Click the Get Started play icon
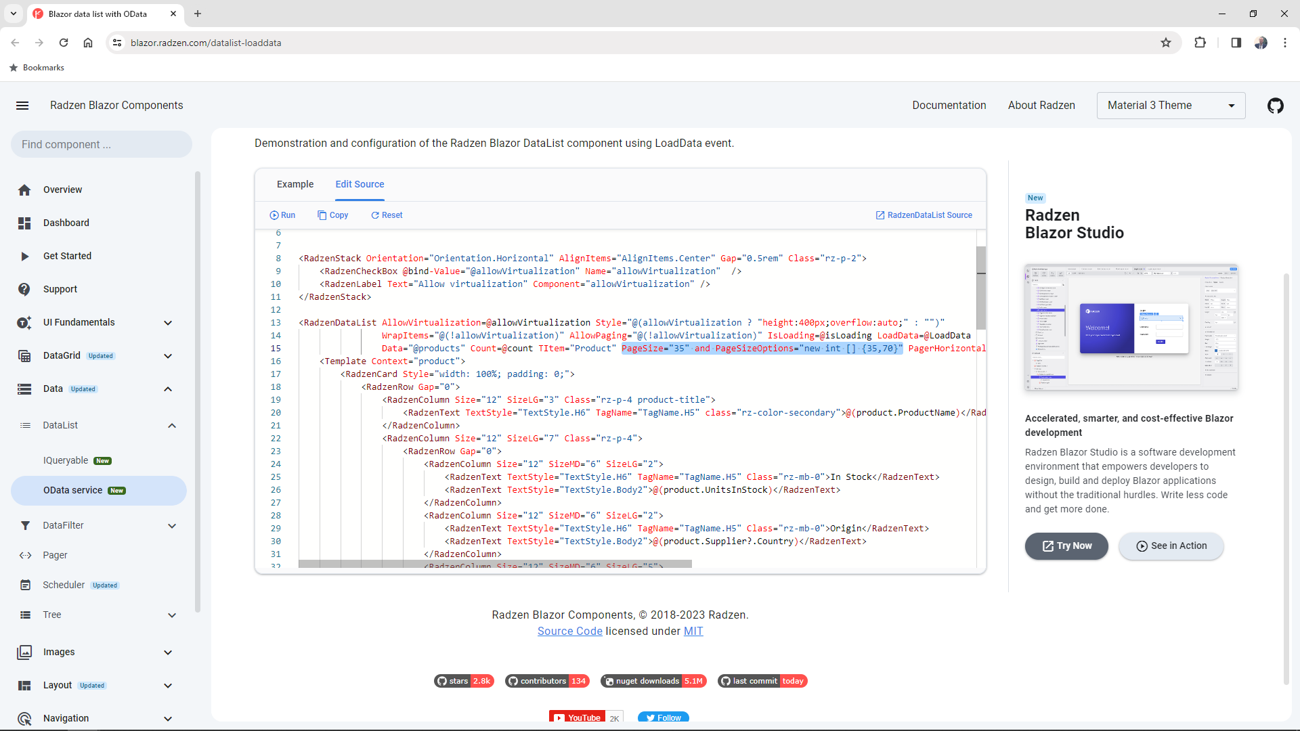 24,257
